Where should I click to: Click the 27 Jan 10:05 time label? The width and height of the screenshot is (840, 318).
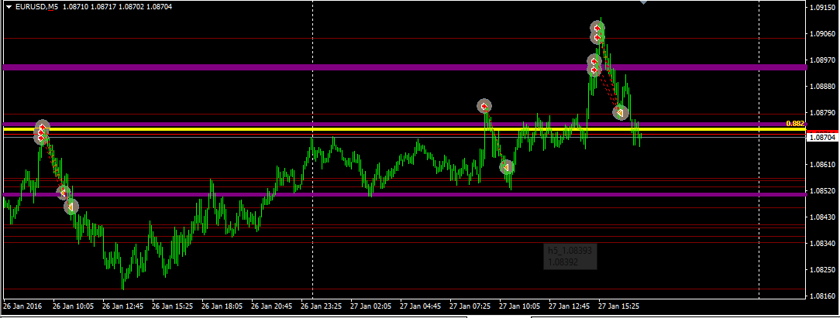[519, 306]
